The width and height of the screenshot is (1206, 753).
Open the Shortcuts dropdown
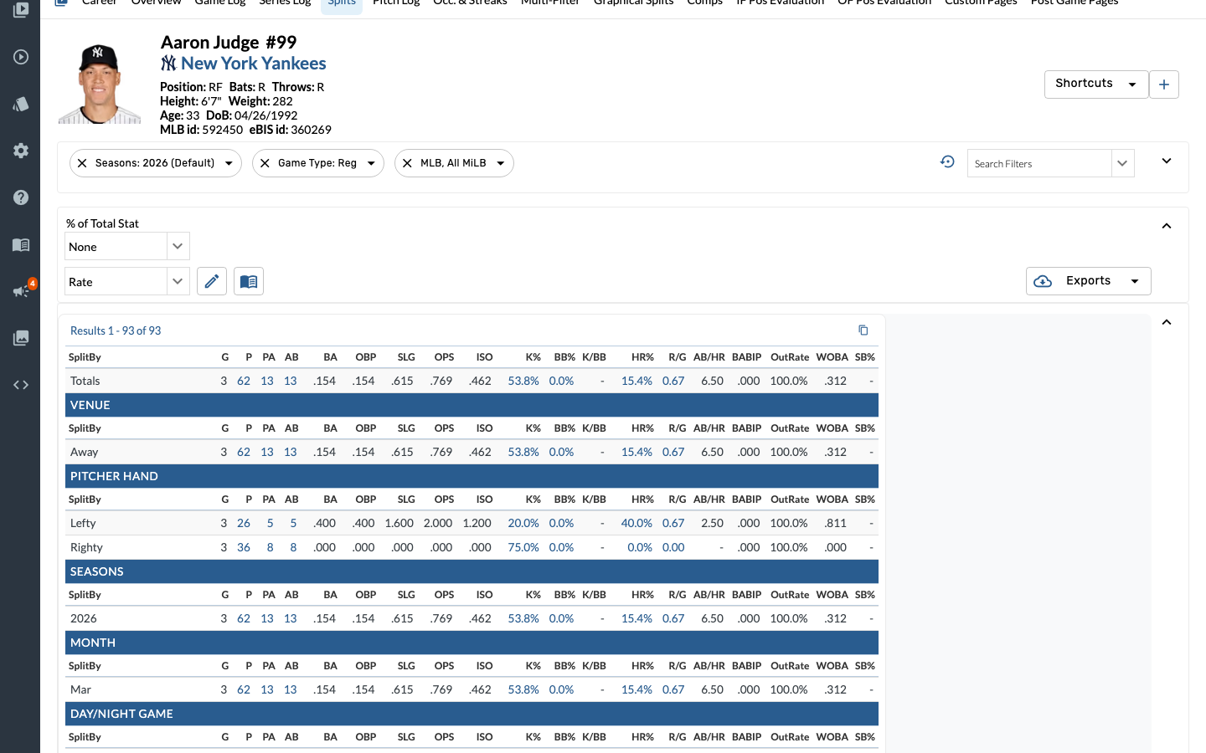pos(1096,85)
